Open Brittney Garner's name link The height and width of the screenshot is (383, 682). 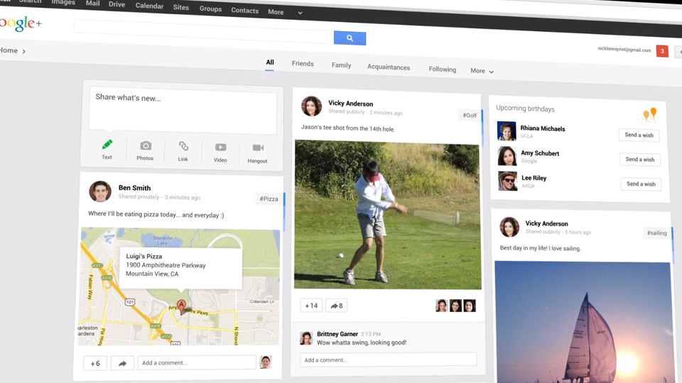pyautogui.click(x=337, y=334)
